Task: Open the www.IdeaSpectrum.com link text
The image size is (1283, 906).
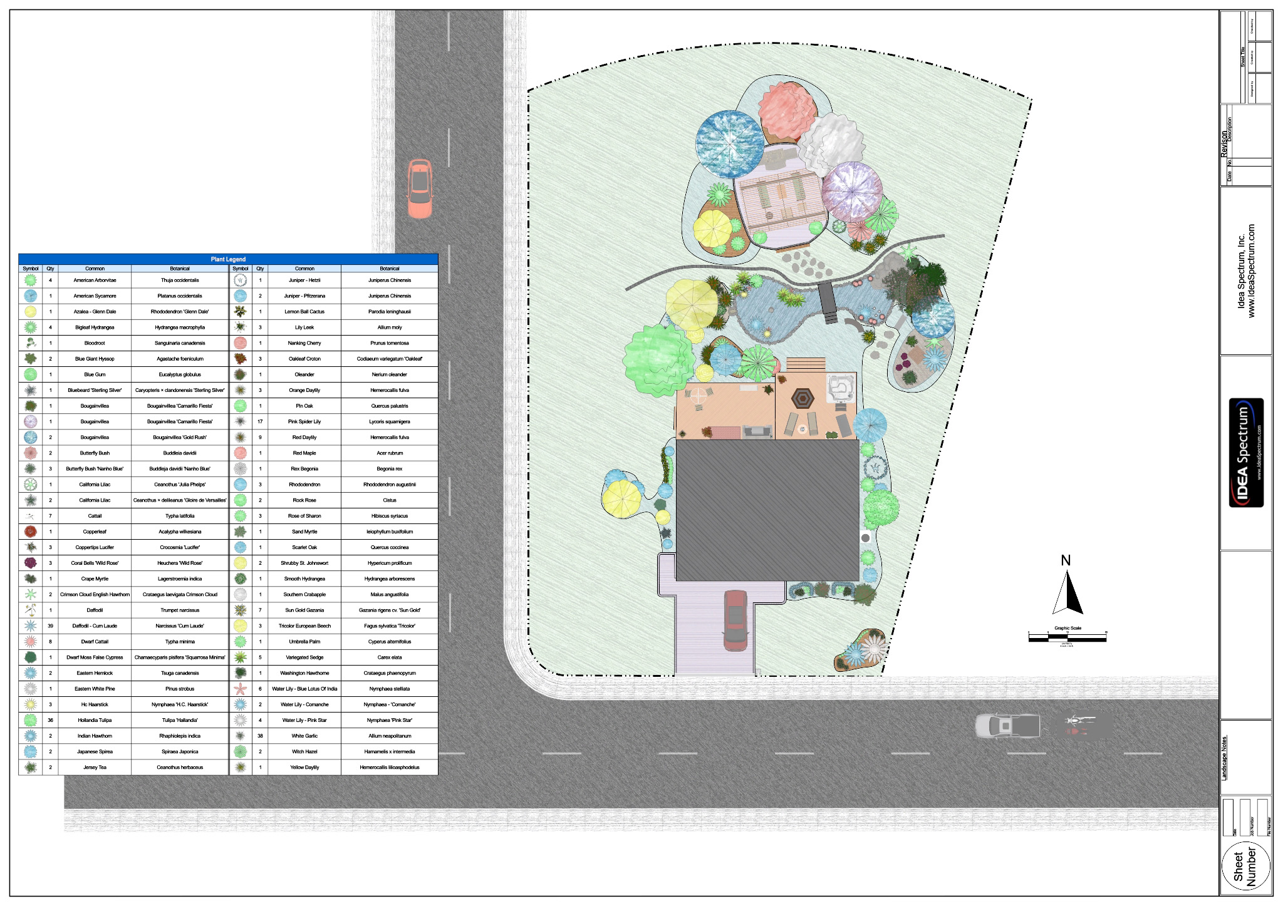Action: 1252,270
